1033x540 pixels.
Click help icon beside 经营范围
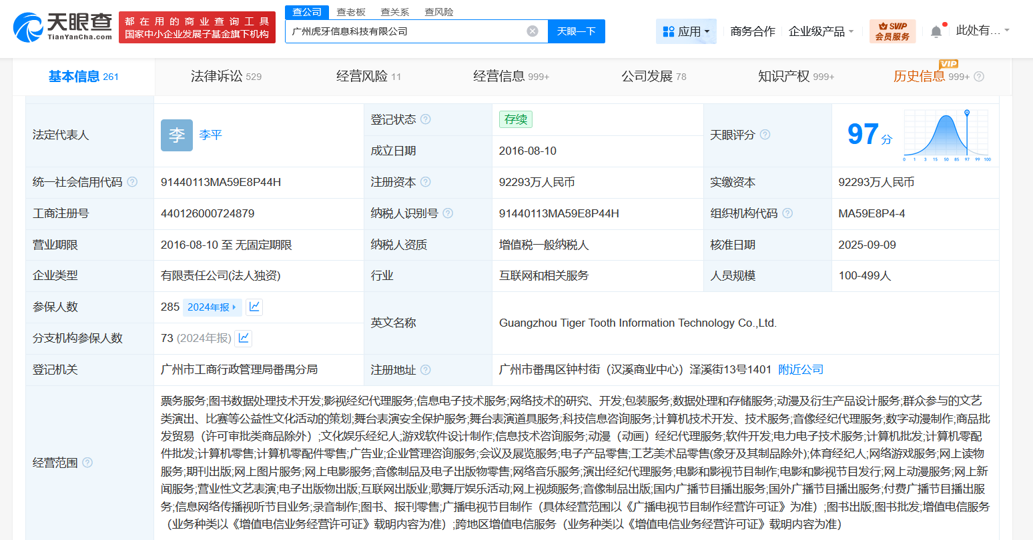point(87,463)
